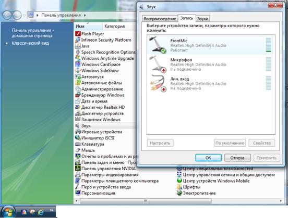Select the FrontMic recording device
288x218 pixels.
tap(211, 45)
